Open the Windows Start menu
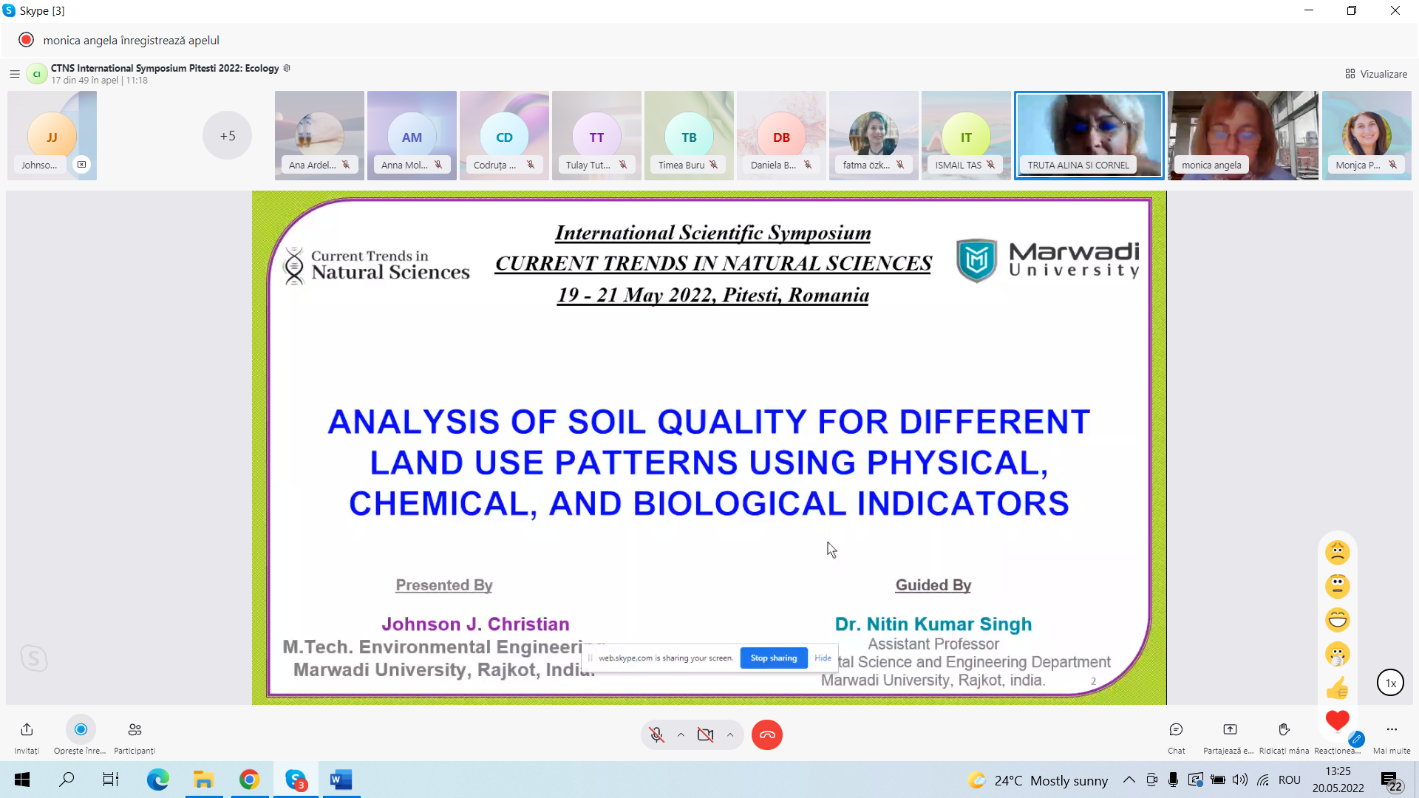Image resolution: width=1419 pixels, height=798 pixels. 22,780
